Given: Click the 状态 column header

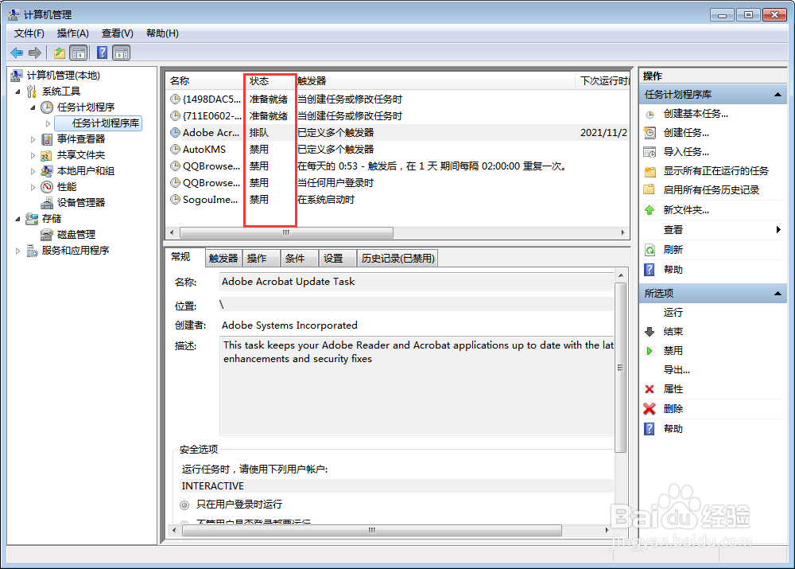Looking at the screenshot, I should click(x=270, y=80).
